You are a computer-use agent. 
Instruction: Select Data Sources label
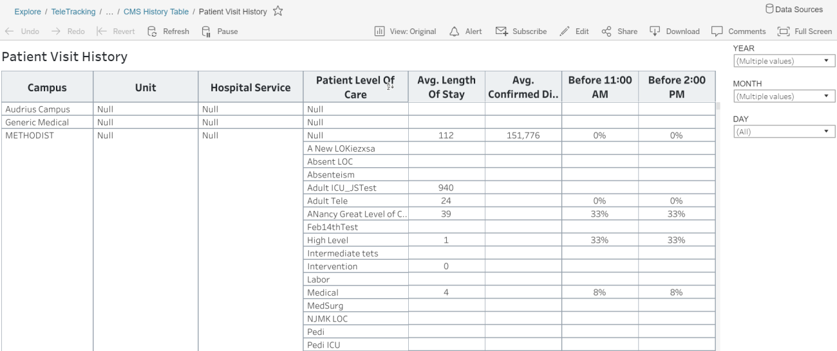(x=799, y=9)
